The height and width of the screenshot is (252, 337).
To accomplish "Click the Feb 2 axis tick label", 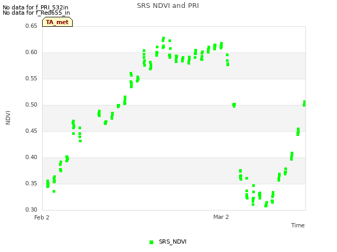I will click(x=42, y=217).
